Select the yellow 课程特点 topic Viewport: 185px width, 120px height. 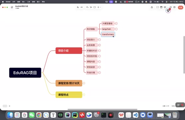pyautogui.click(x=69, y=95)
